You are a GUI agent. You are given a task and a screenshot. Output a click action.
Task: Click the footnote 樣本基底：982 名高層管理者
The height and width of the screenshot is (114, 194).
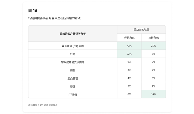(43, 105)
